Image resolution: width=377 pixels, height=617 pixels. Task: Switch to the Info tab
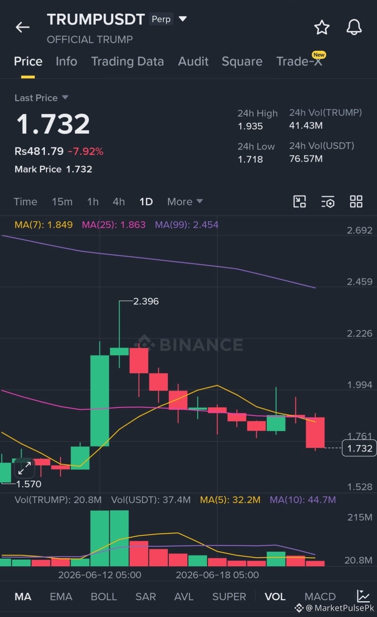[x=66, y=61]
